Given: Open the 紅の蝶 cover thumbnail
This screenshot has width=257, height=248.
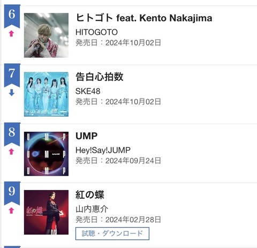Looking at the screenshot, I should [46, 212].
